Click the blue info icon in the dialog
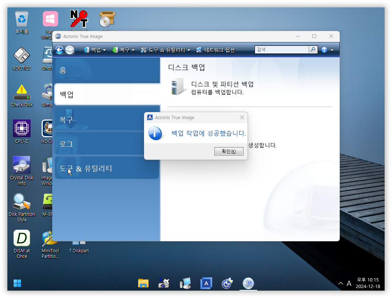 point(155,133)
